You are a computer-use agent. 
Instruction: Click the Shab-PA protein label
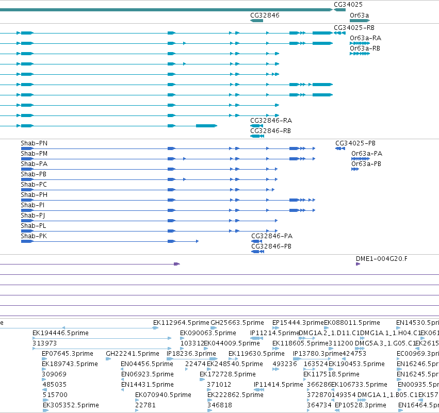pyautogui.click(x=34, y=164)
